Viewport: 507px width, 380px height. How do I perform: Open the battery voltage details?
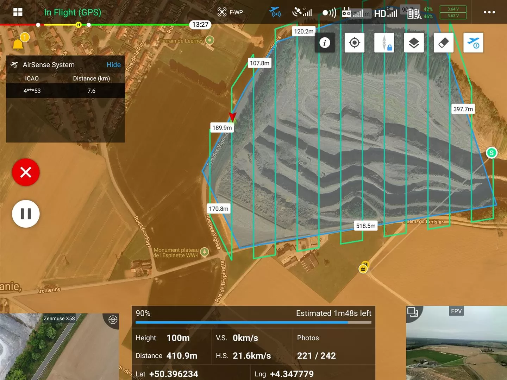tap(453, 12)
